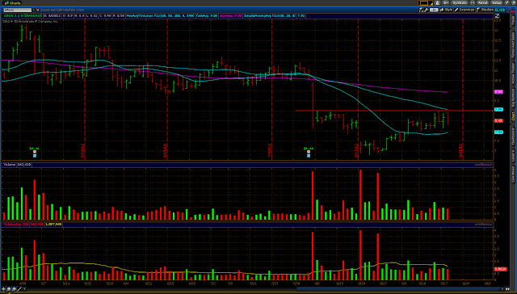Click the magenta 9.93 price bubble

tap(498, 91)
